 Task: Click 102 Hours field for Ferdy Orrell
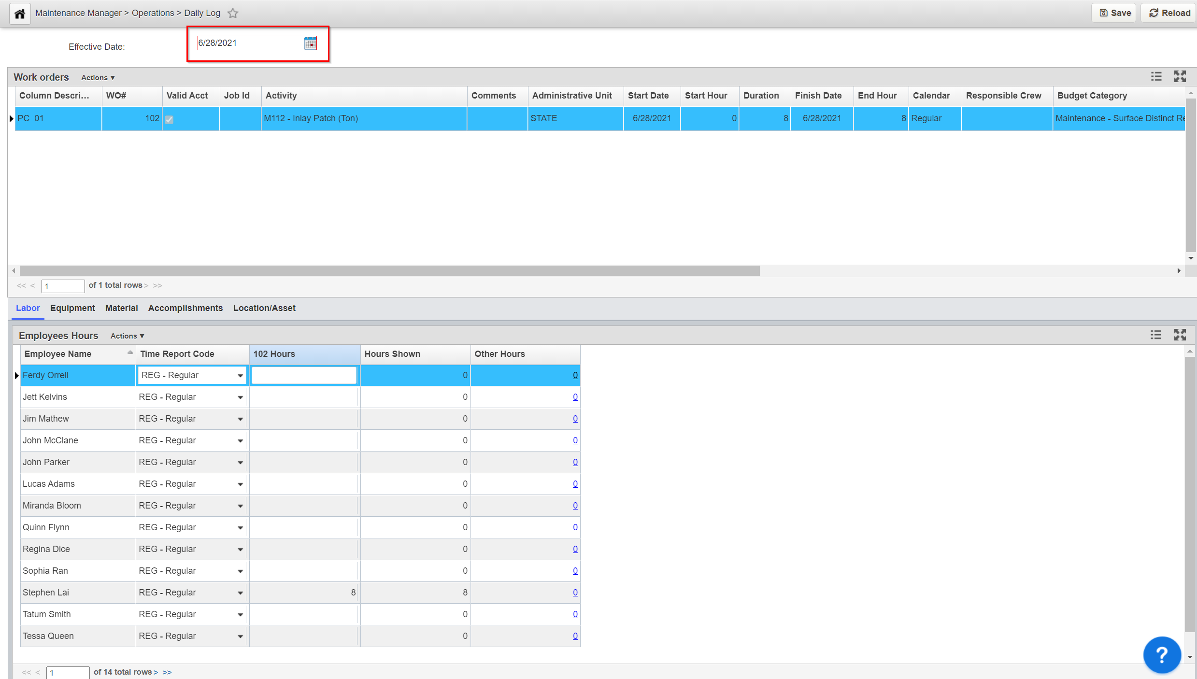304,375
